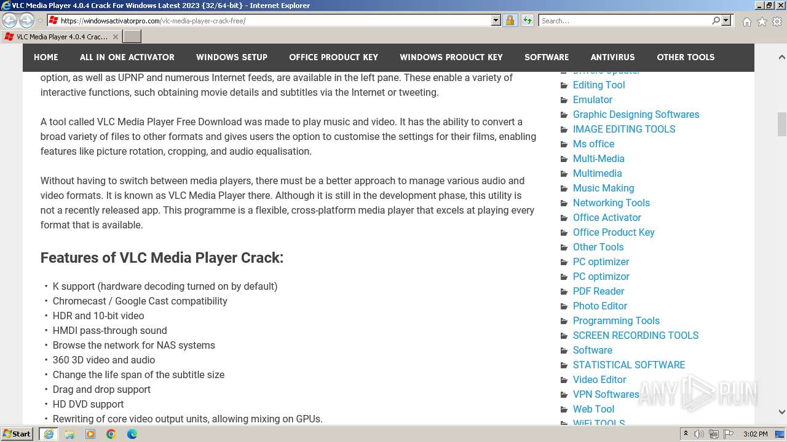This screenshot has width=787, height=442.
Task: Click the network tray icon
Action: tap(714, 434)
